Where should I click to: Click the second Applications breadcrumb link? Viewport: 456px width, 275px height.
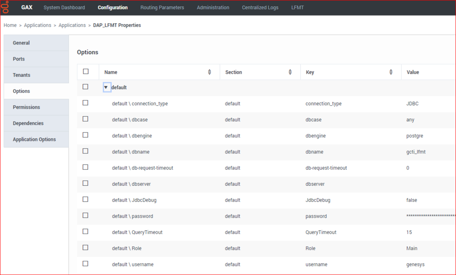(72, 25)
